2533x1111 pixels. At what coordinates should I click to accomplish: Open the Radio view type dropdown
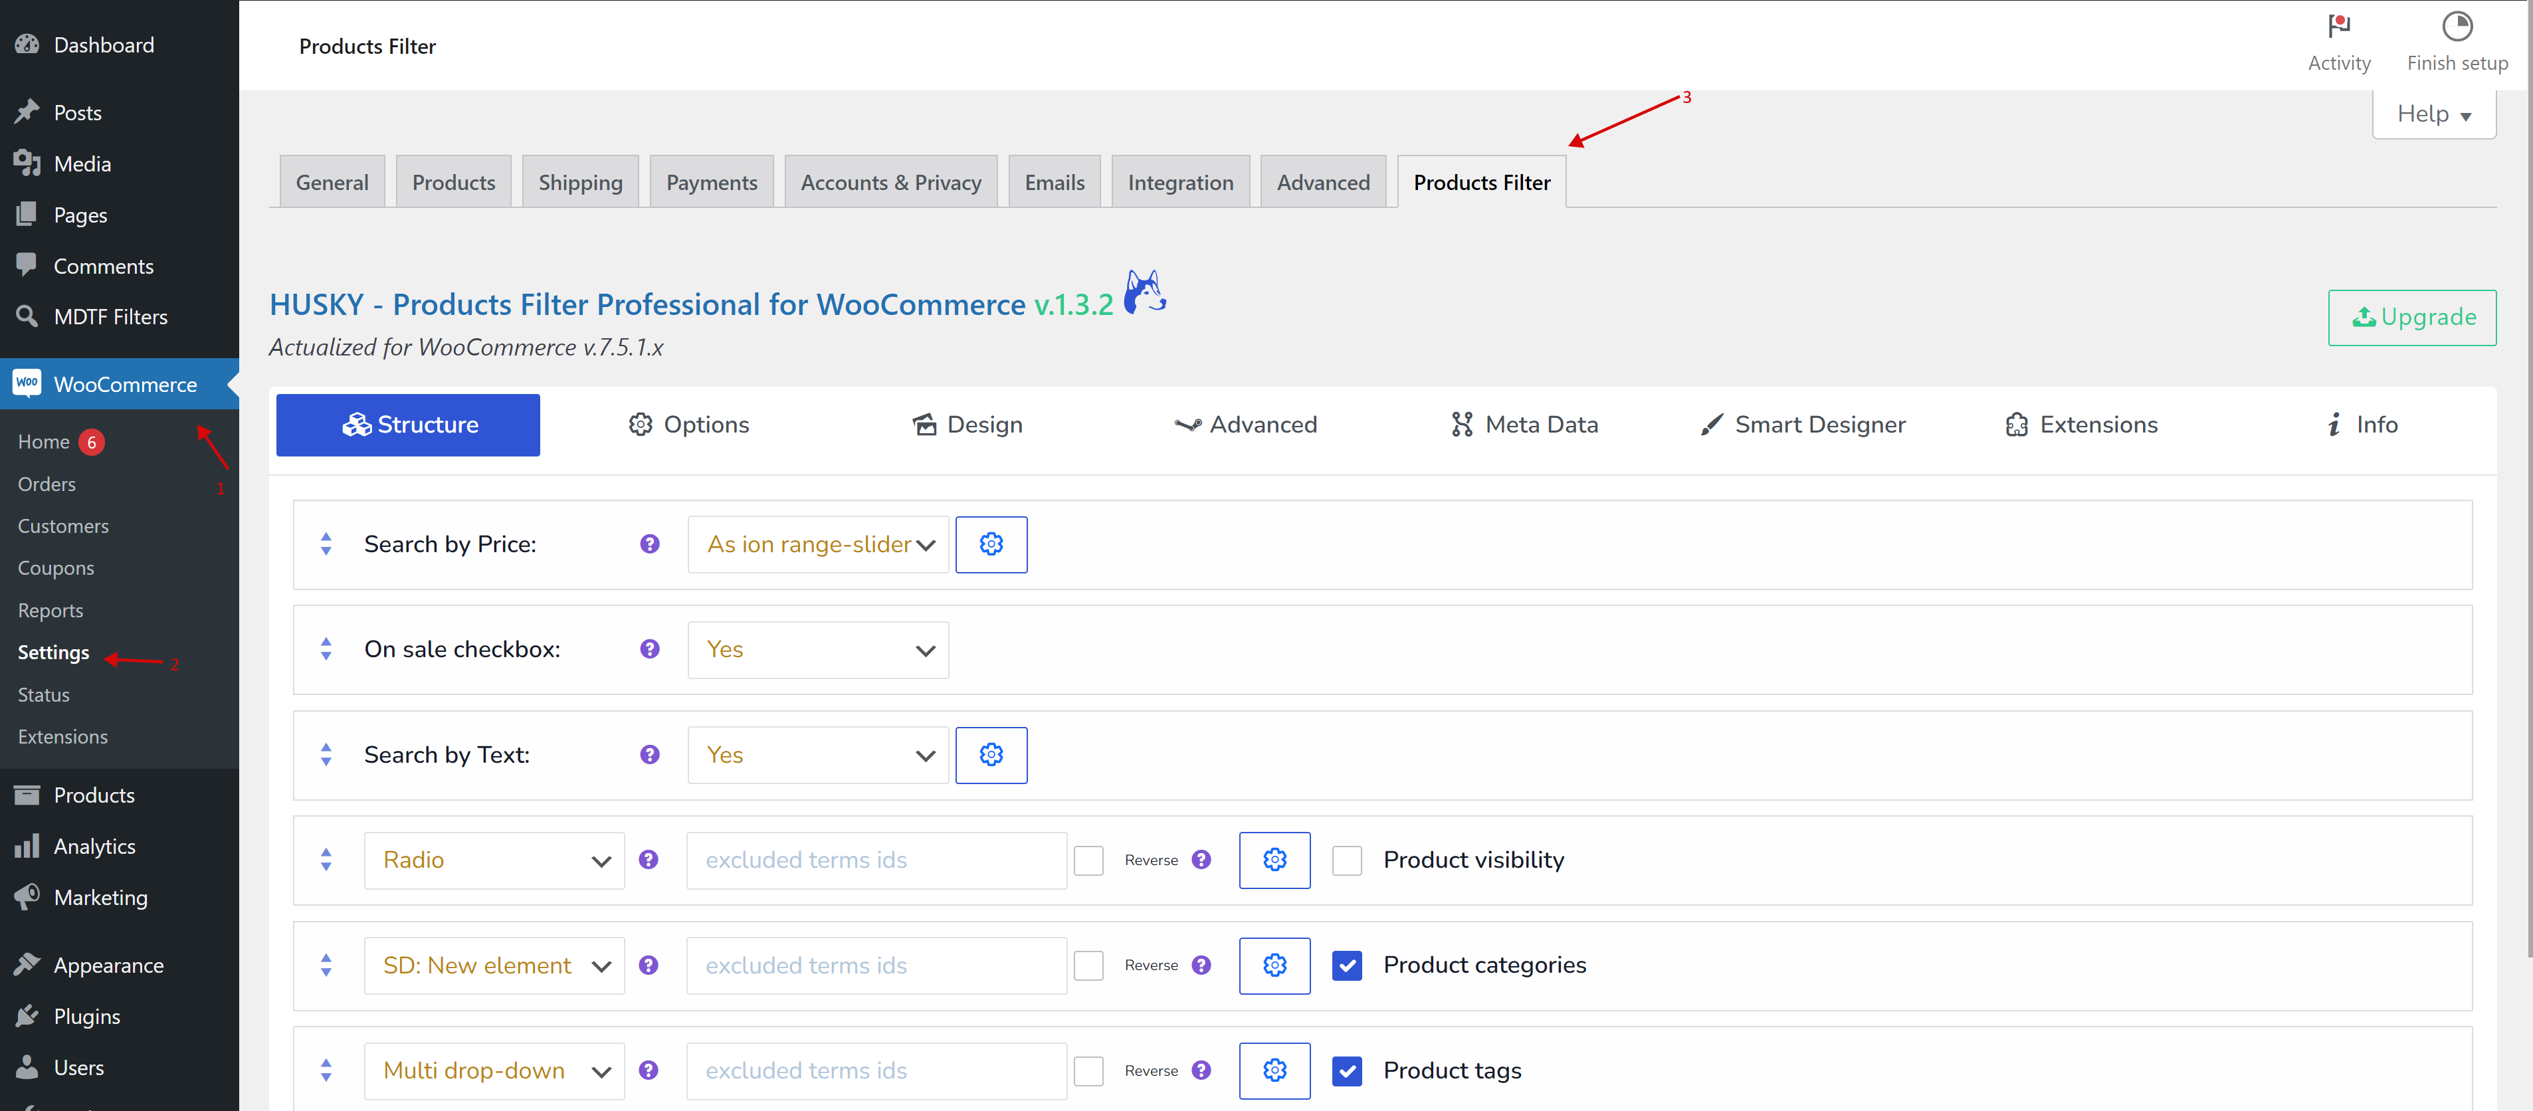(494, 860)
